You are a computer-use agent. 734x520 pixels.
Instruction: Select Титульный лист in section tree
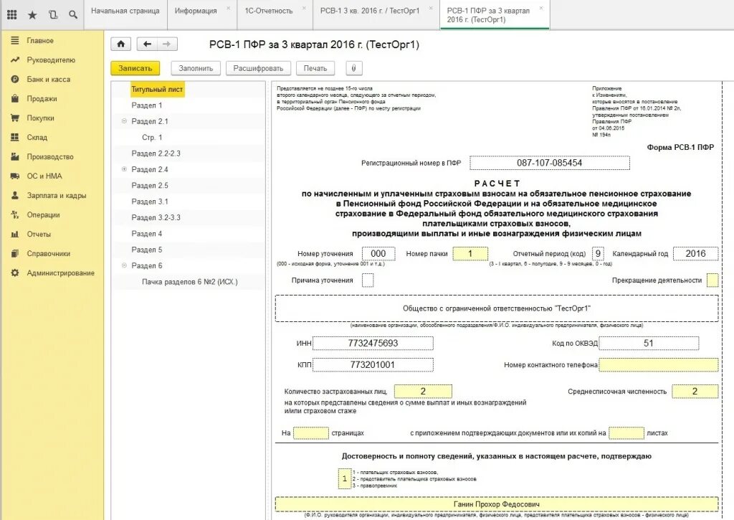pos(157,89)
